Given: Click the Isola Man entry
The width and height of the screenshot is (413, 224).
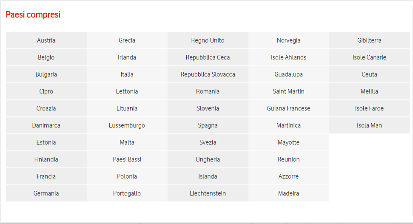Looking at the screenshot, I should point(369,125).
